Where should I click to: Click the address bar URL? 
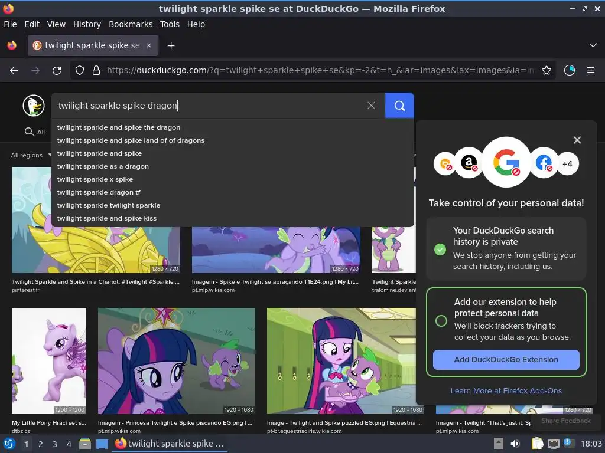pyautogui.click(x=320, y=71)
